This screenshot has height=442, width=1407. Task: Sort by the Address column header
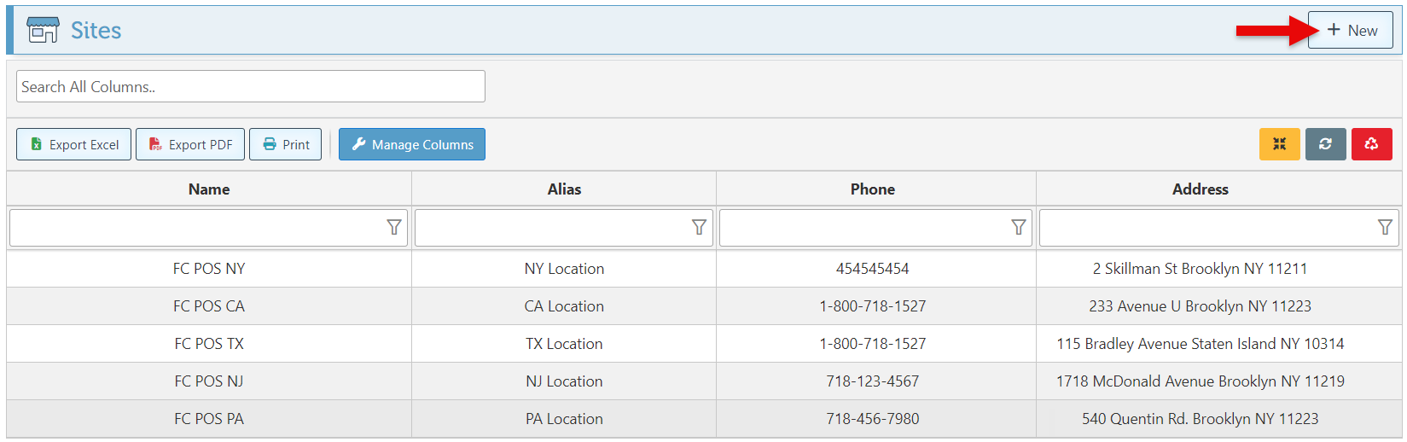pyautogui.click(x=1200, y=189)
